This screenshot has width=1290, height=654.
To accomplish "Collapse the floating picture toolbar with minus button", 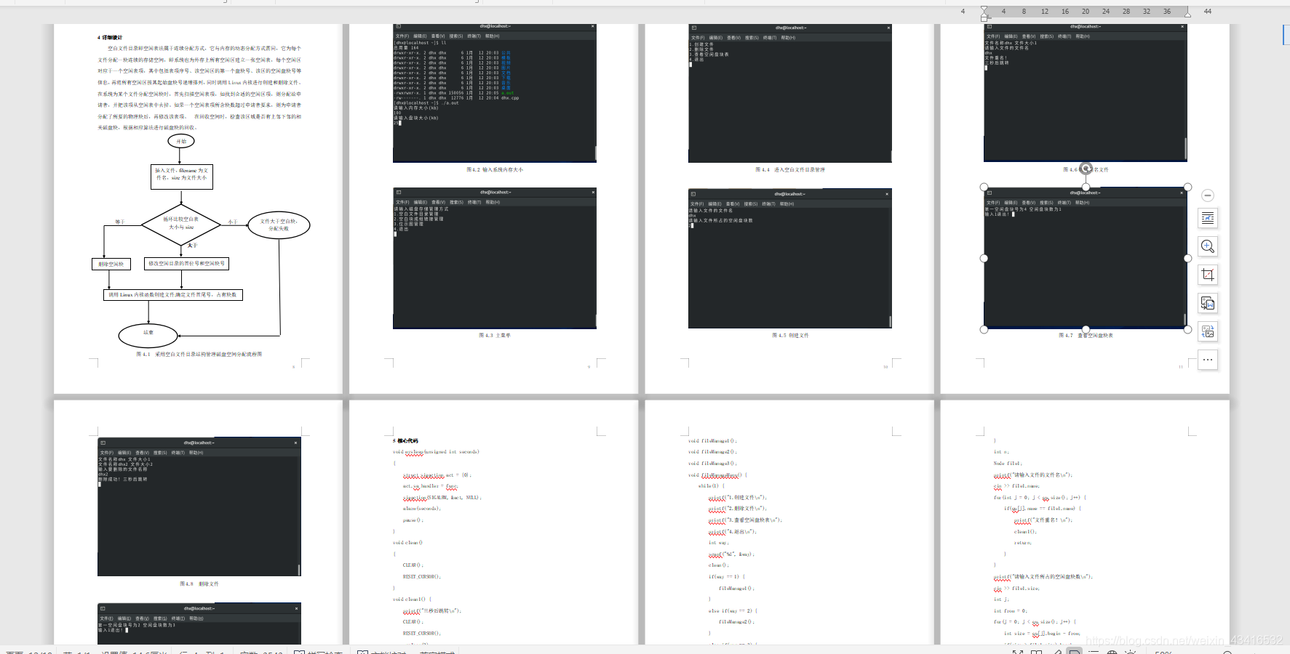I will click(x=1207, y=195).
